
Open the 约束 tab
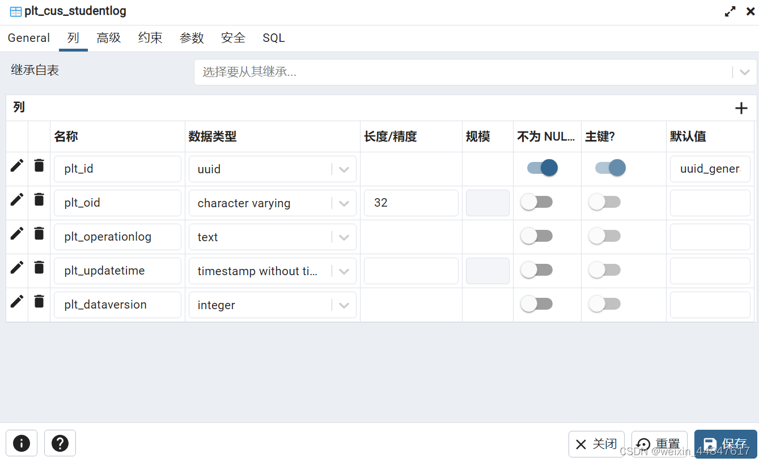point(150,37)
